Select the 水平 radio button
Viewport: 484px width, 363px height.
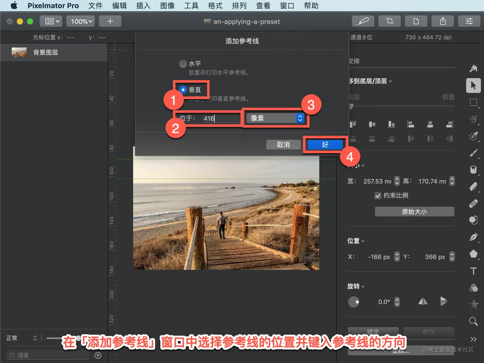tap(183, 64)
